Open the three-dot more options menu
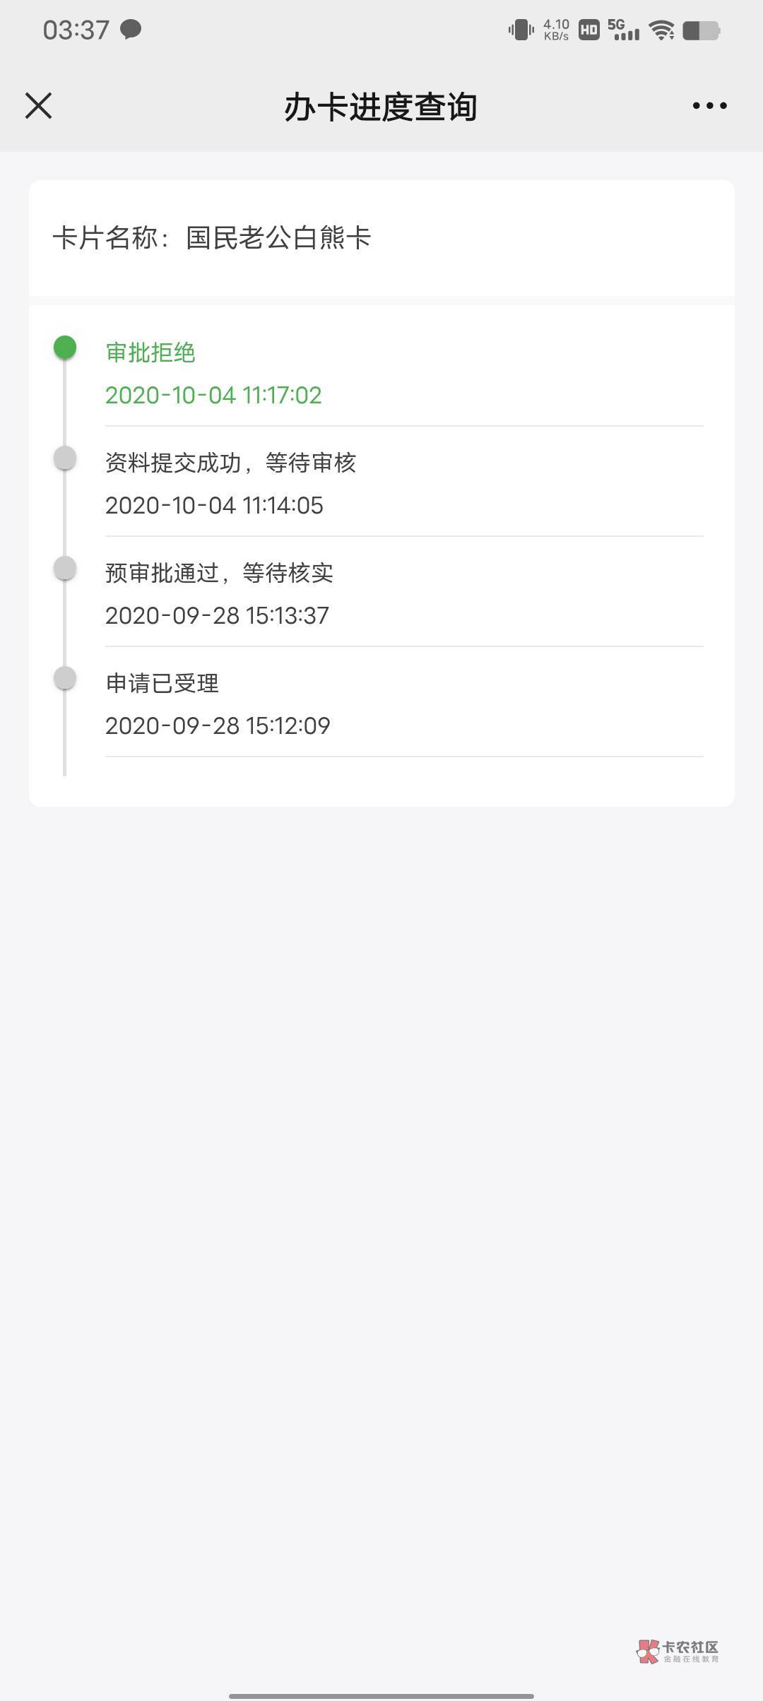 (709, 106)
